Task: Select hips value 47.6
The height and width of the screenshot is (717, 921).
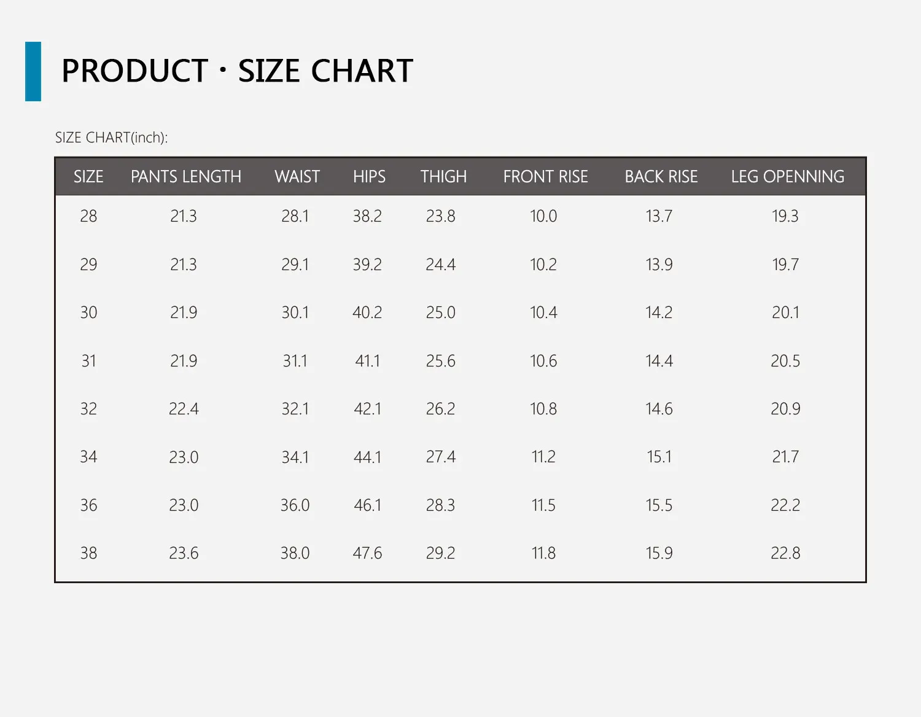Action: point(367,553)
